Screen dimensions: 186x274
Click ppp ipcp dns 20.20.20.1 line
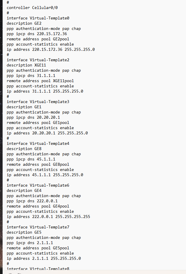point(33,117)
